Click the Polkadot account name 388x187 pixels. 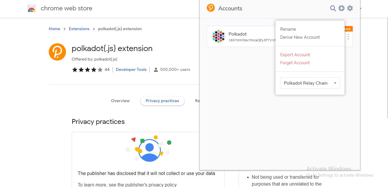pyautogui.click(x=237, y=34)
